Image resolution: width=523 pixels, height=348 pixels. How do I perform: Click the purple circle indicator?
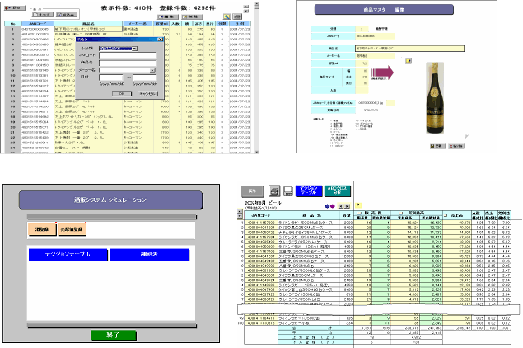tap(332, 206)
